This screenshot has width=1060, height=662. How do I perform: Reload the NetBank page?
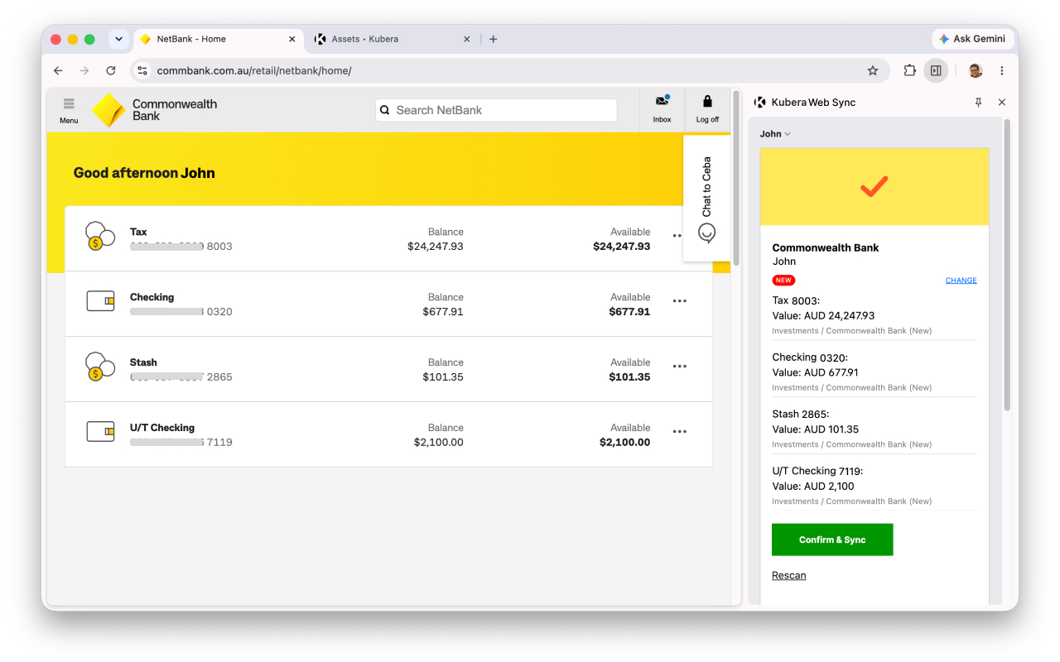coord(111,71)
